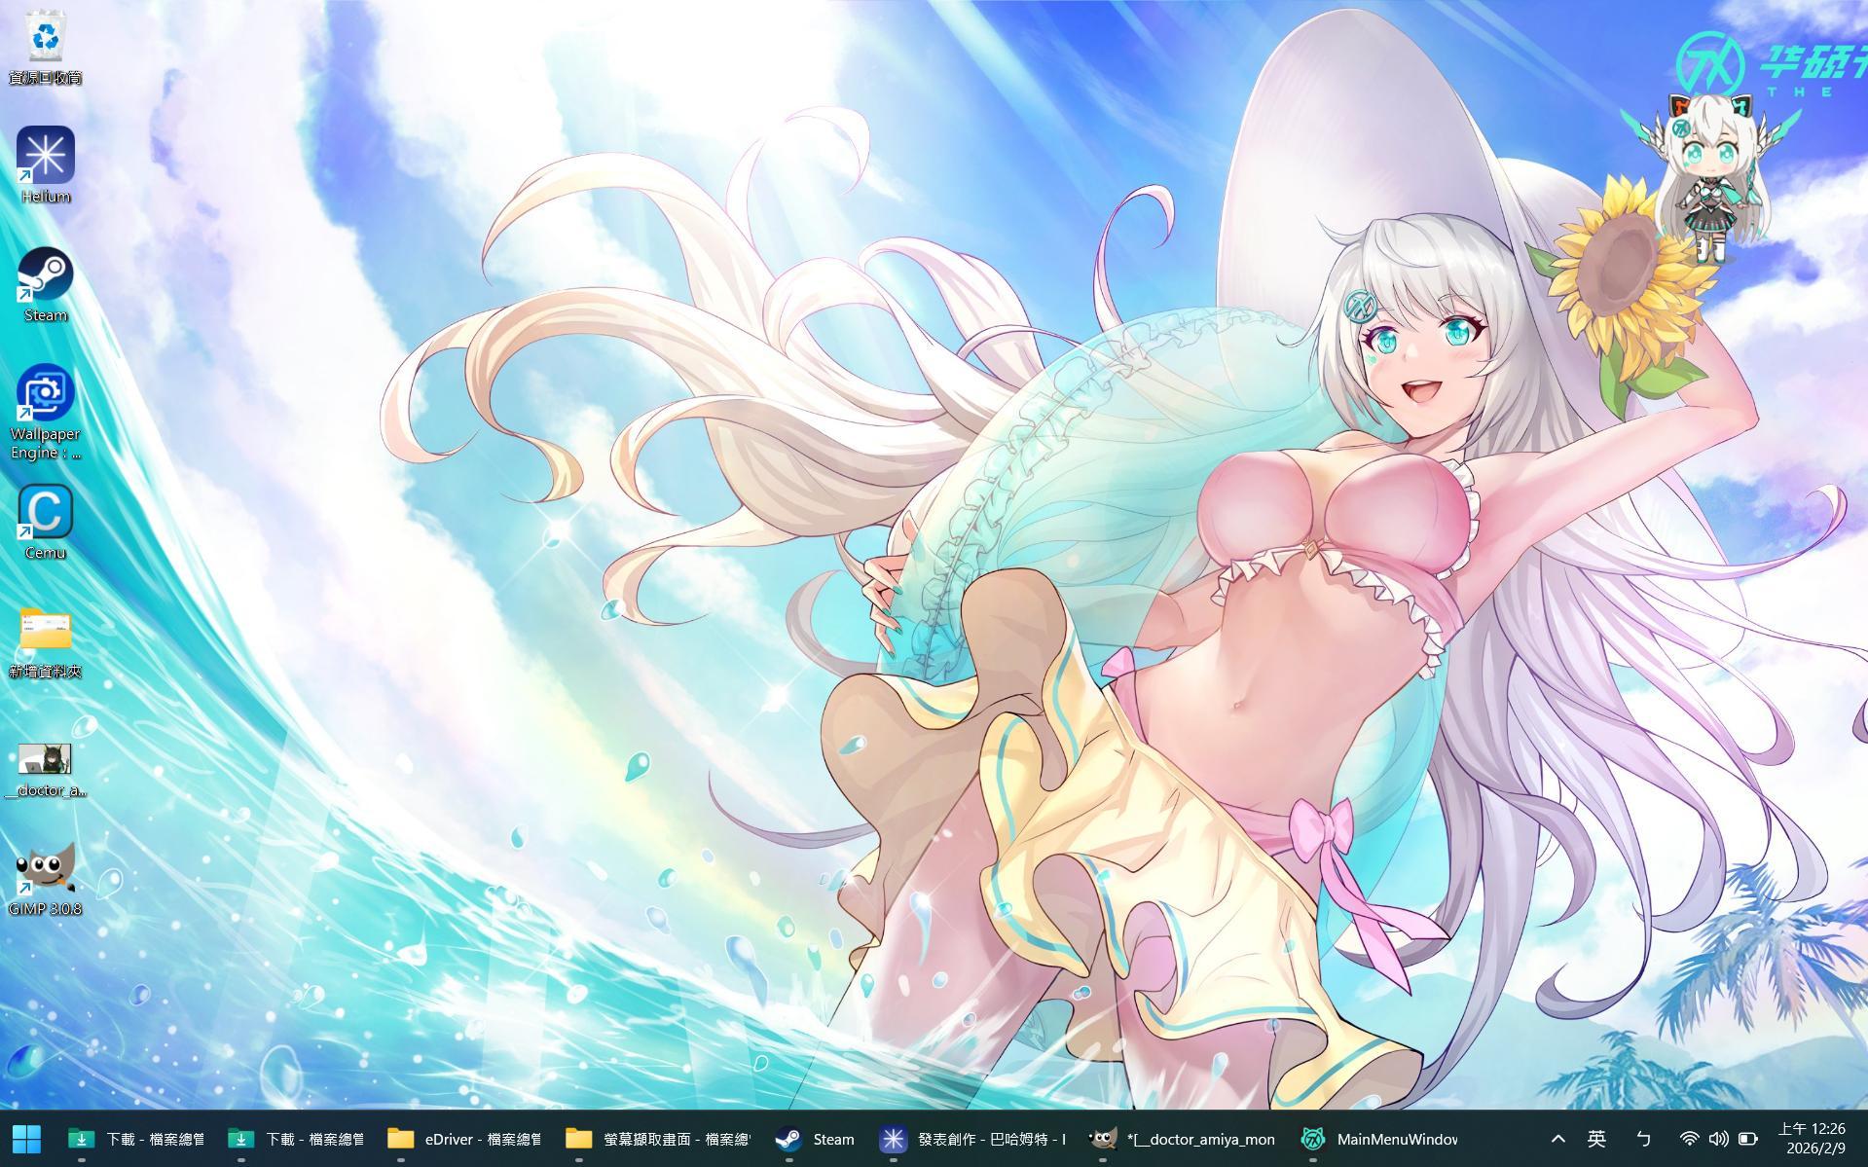Open the Windows Start menu
The image size is (1868, 1167).
pos(27,1139)
